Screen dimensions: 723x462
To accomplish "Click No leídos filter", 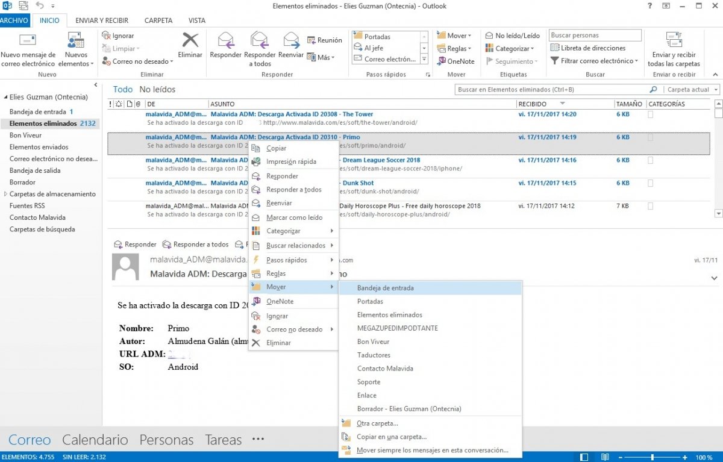I will 157,89.
